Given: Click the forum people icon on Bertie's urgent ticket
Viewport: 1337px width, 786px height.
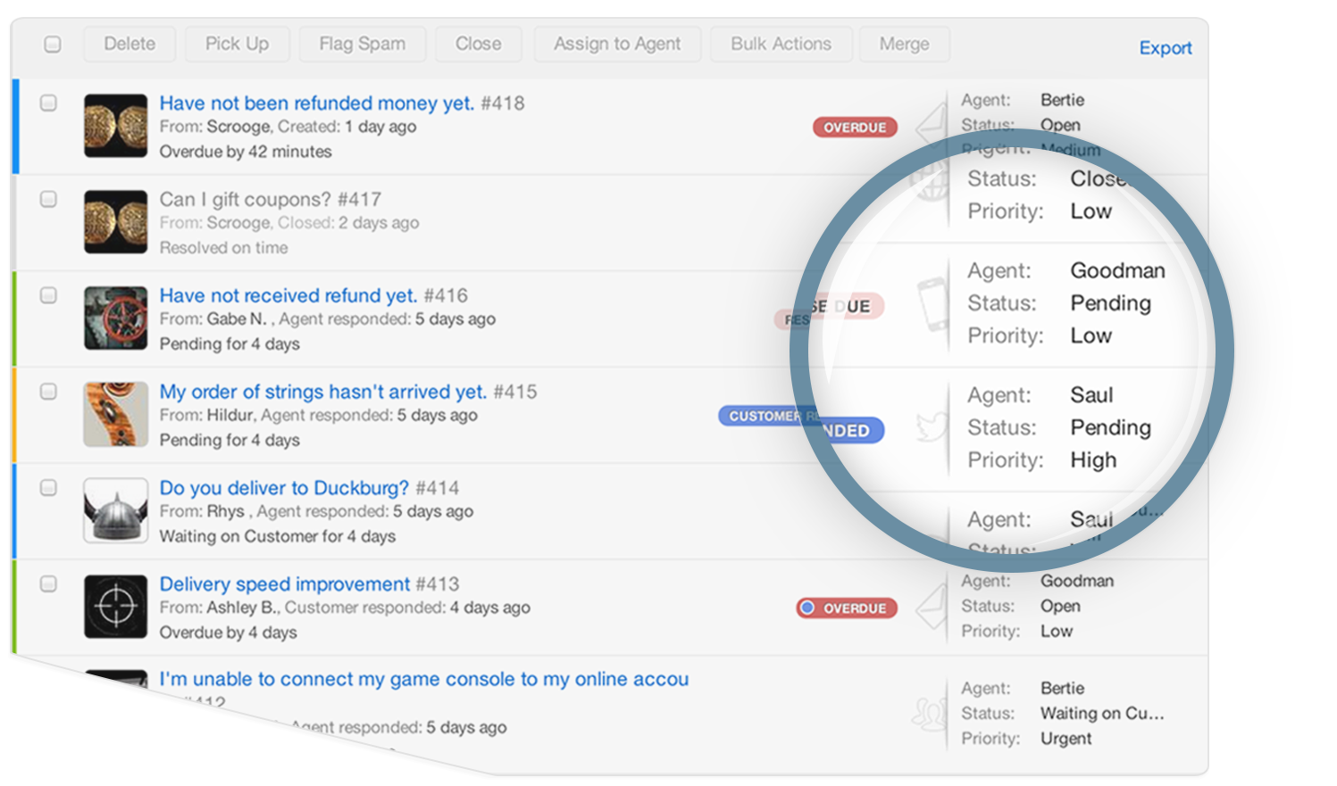Looking at the screenshot, I should (x=929, y=714).
